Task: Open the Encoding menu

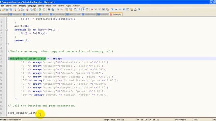Action: coord(23,6)
